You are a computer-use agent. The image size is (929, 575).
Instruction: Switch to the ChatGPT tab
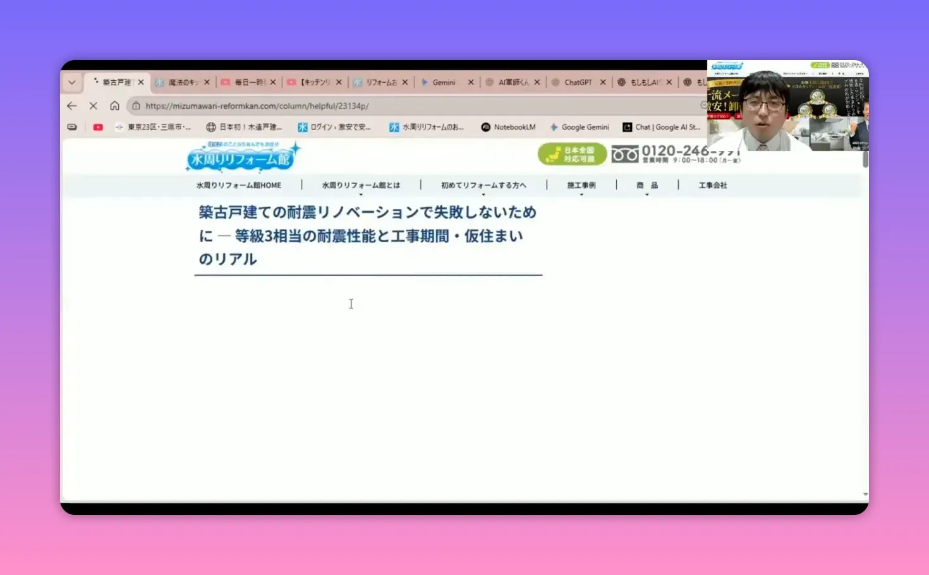[x=577, y=82]
